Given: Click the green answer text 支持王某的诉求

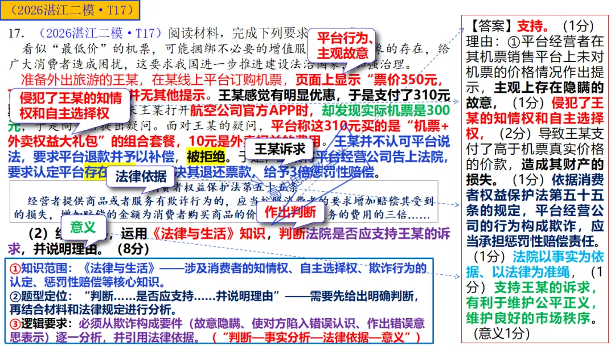Looking at the screenshot, I should tap(543, 287).
